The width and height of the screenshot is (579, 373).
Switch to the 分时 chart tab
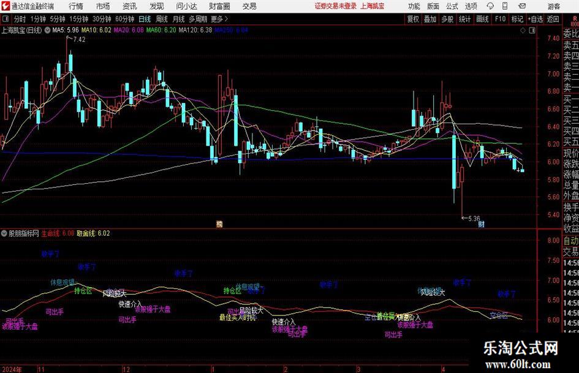20,19
